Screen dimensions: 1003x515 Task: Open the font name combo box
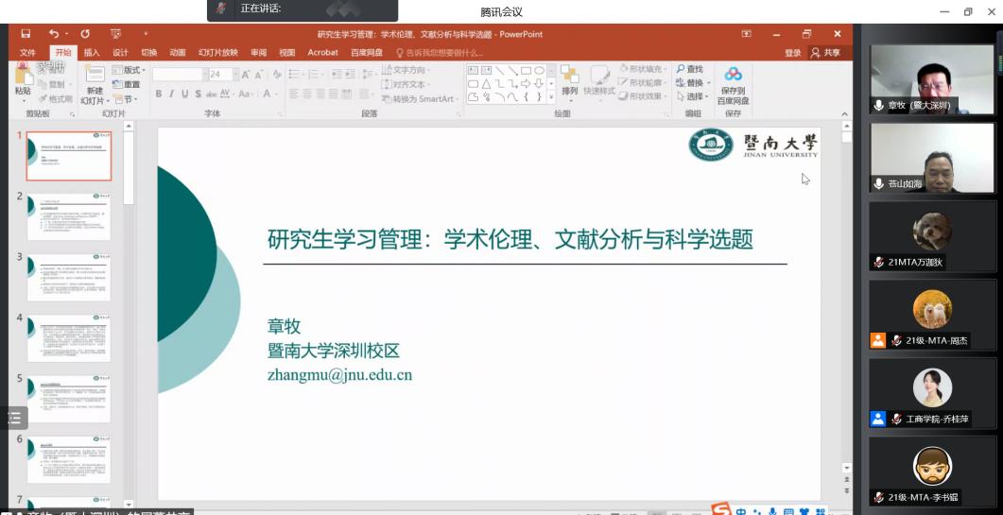point(181,75)
